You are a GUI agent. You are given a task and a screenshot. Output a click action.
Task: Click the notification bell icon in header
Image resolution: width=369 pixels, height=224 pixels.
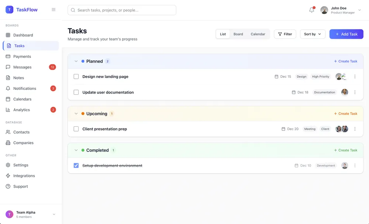click(311, 10)
